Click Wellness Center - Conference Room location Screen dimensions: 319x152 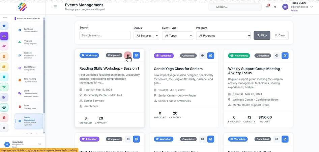tap(256, 100)
